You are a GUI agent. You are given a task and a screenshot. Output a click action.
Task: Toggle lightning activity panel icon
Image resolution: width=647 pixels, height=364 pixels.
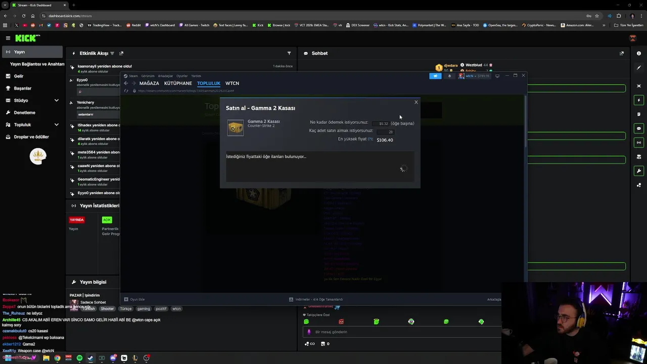(x=639, y=100)
